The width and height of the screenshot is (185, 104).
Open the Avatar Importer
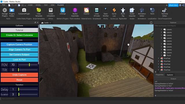[x=132, y=12]
